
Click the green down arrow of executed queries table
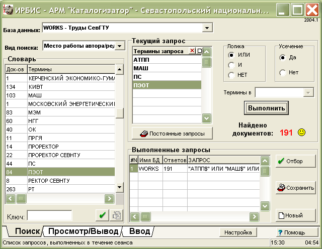[x=265, y=206]
